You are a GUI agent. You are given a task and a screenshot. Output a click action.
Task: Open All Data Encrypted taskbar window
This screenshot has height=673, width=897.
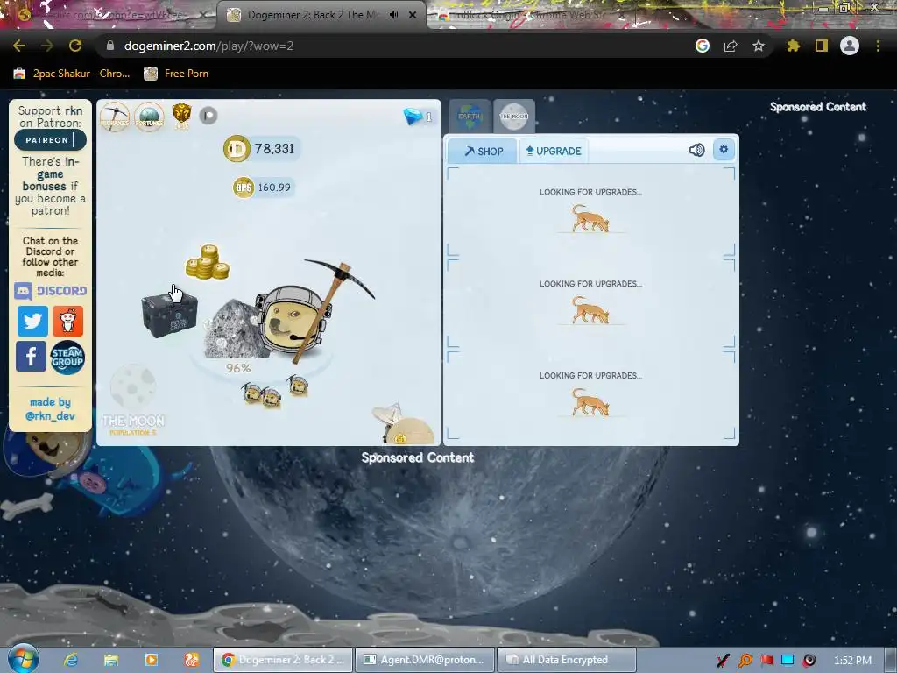tap(567, 660)
